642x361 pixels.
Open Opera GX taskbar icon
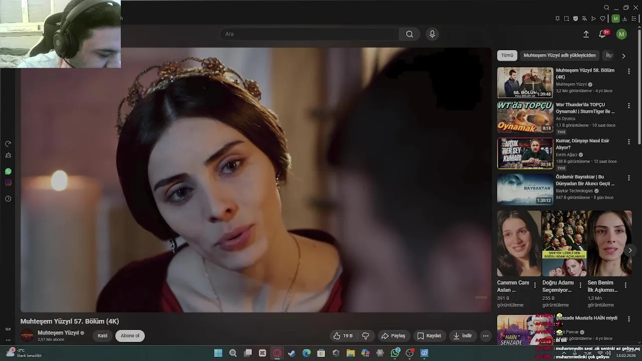click(x=277, y=353)
